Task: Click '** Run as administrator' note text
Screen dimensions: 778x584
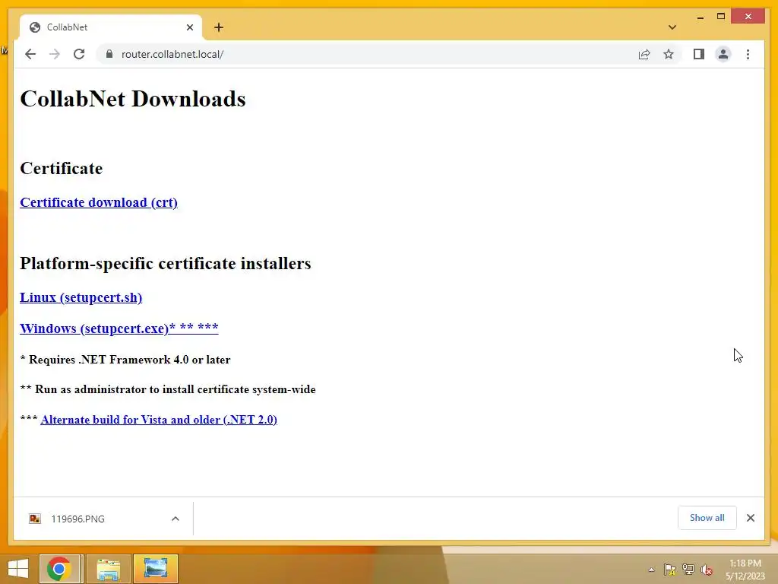Action: pyautogui.click(x=168, y=389)
